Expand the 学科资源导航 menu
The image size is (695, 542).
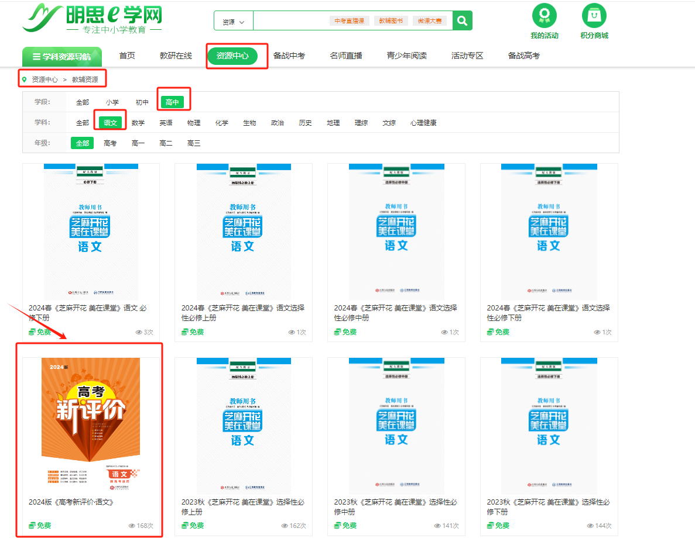coord(62,57)
